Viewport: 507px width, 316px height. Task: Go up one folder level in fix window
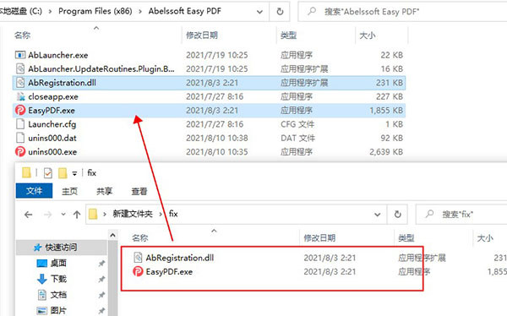click(x=77, y=215)
